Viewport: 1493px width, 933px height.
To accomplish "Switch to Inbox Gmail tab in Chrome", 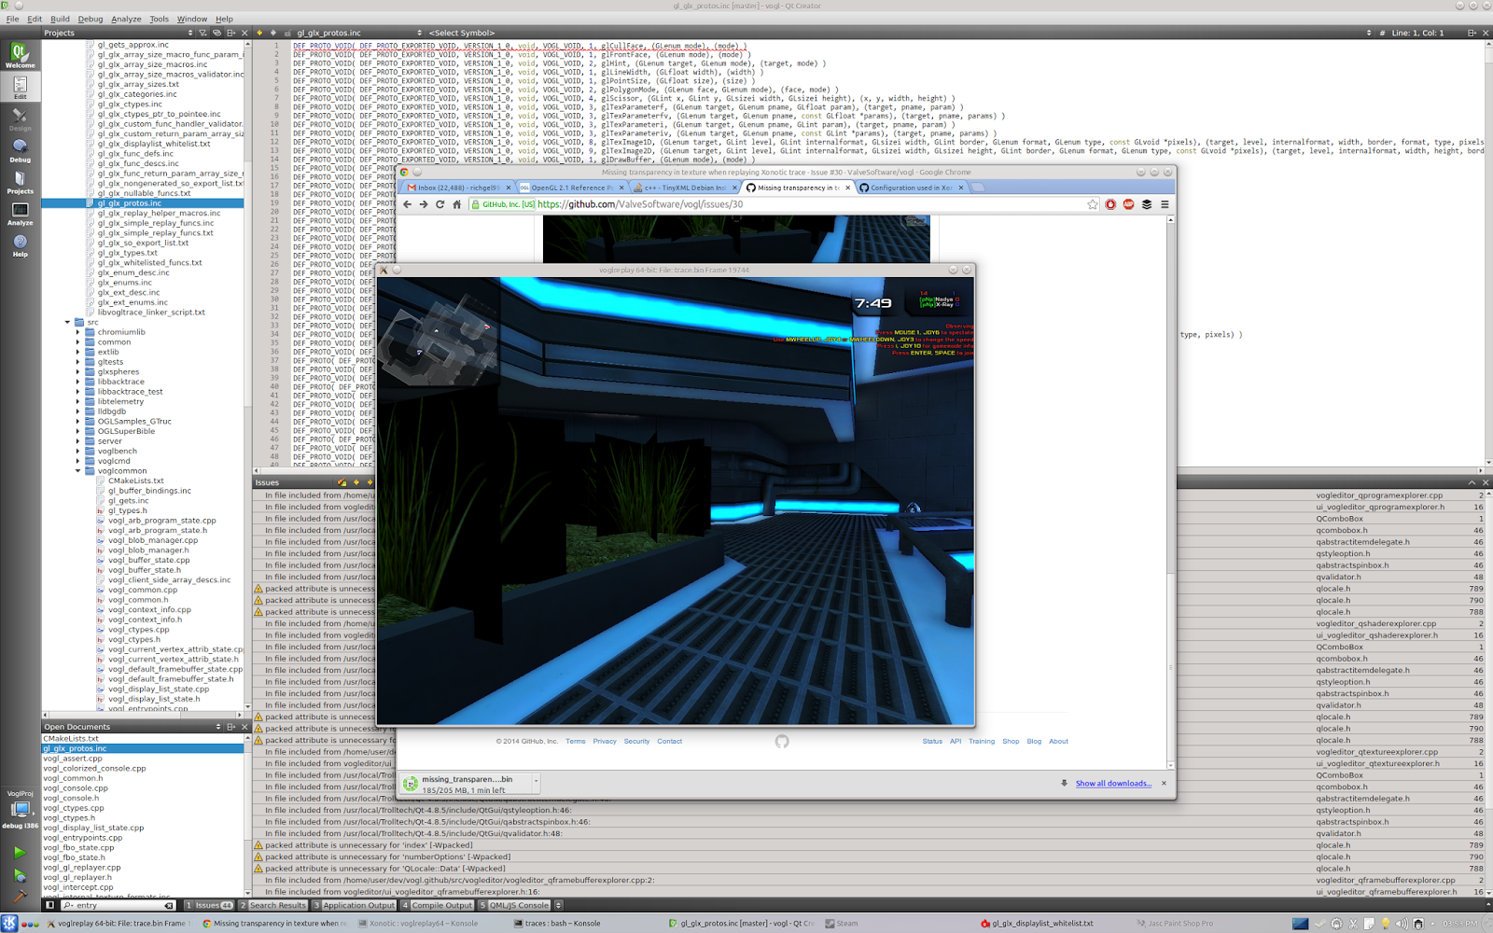I will (x=457, y=188).
